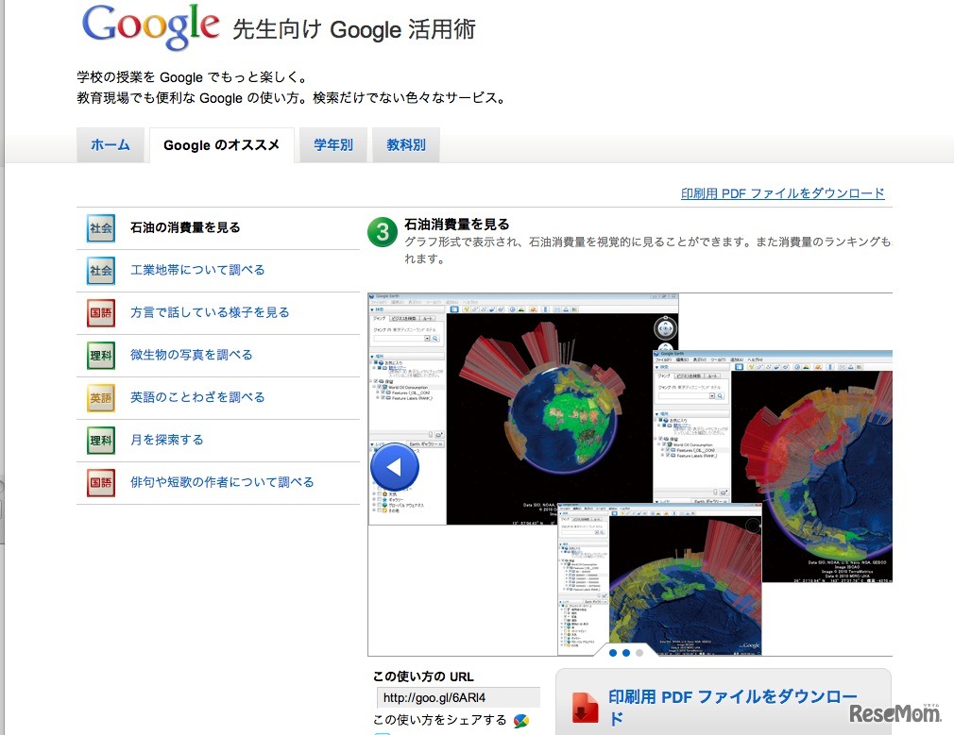Click the 国語 badge beside 俳句や短歌の作者について調べる
Viewport: 954px width, 735px height.
(100, 482)
